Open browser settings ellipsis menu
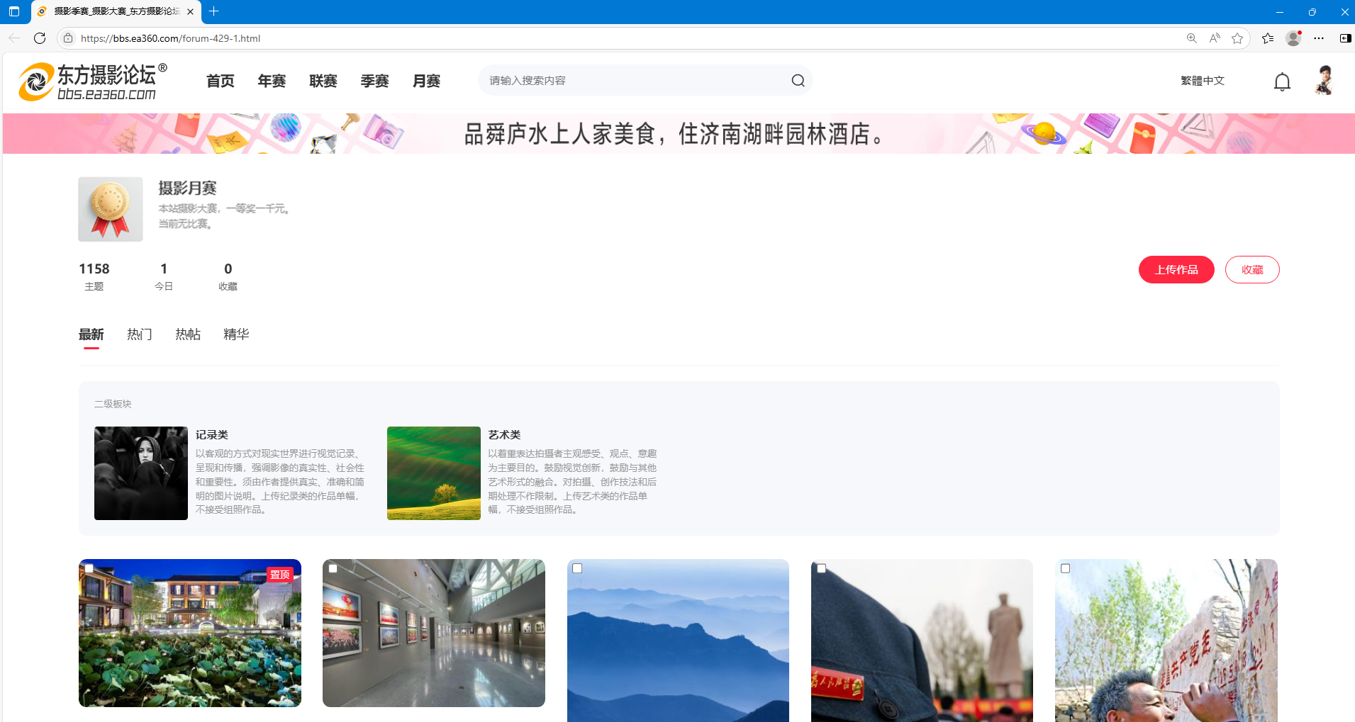Screen dimensions: 1355x722 click(x=1318, y=38)
